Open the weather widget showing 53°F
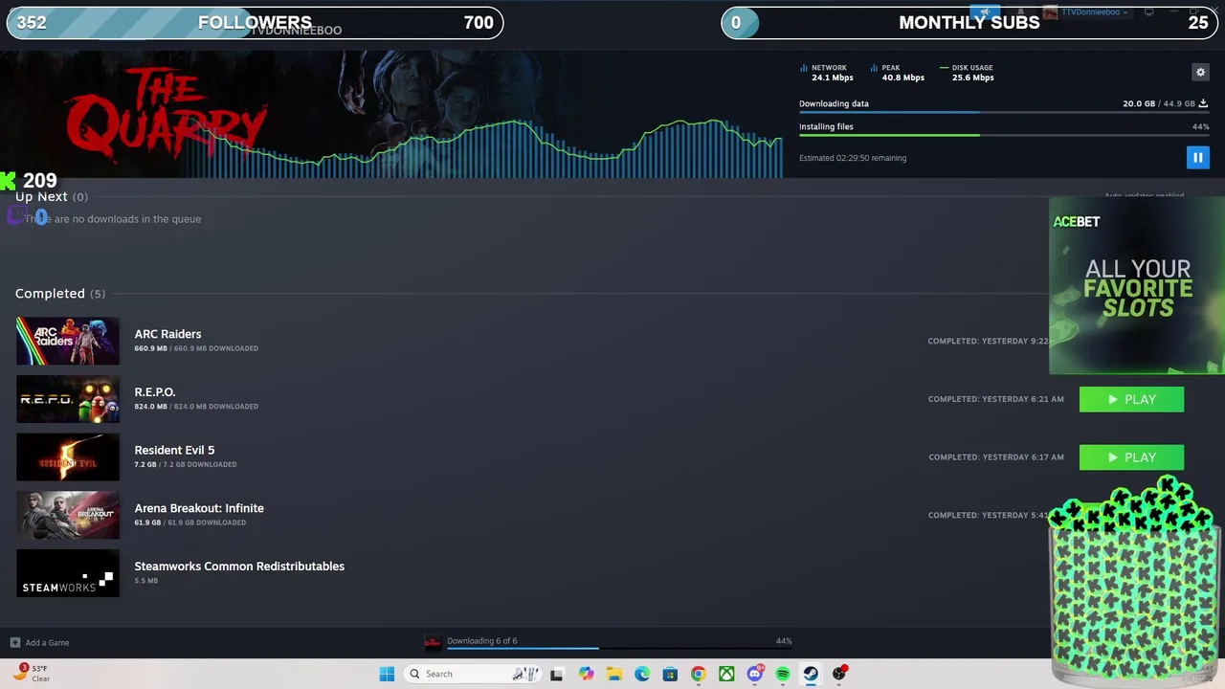Viewport: 1225px width, 689px height. pos(32,673)
